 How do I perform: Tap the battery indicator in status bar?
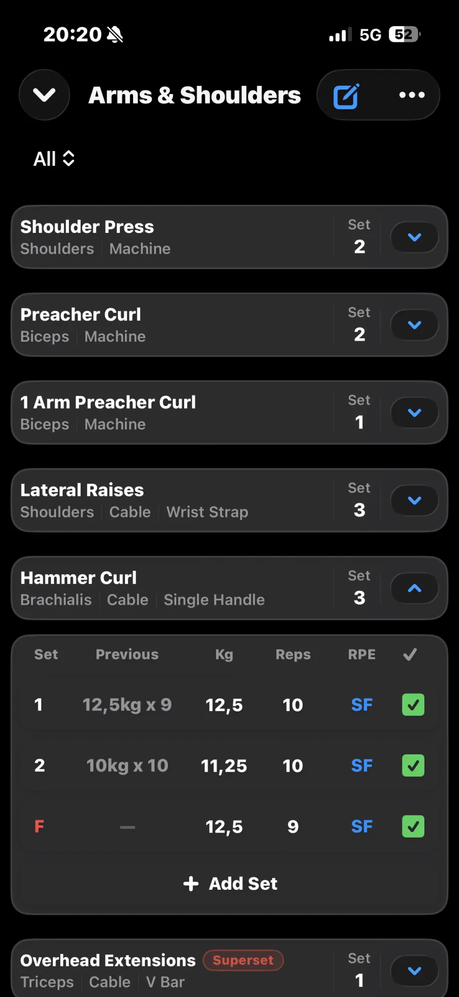point(404,34)
